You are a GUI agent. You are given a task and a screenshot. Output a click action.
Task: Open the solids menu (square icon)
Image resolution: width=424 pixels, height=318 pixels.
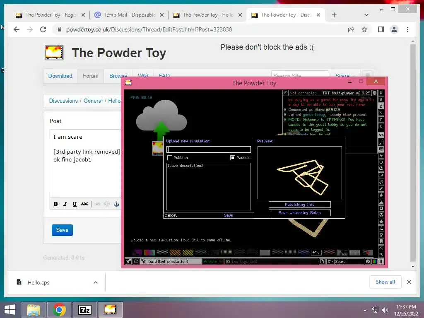(x=381, y=209)
